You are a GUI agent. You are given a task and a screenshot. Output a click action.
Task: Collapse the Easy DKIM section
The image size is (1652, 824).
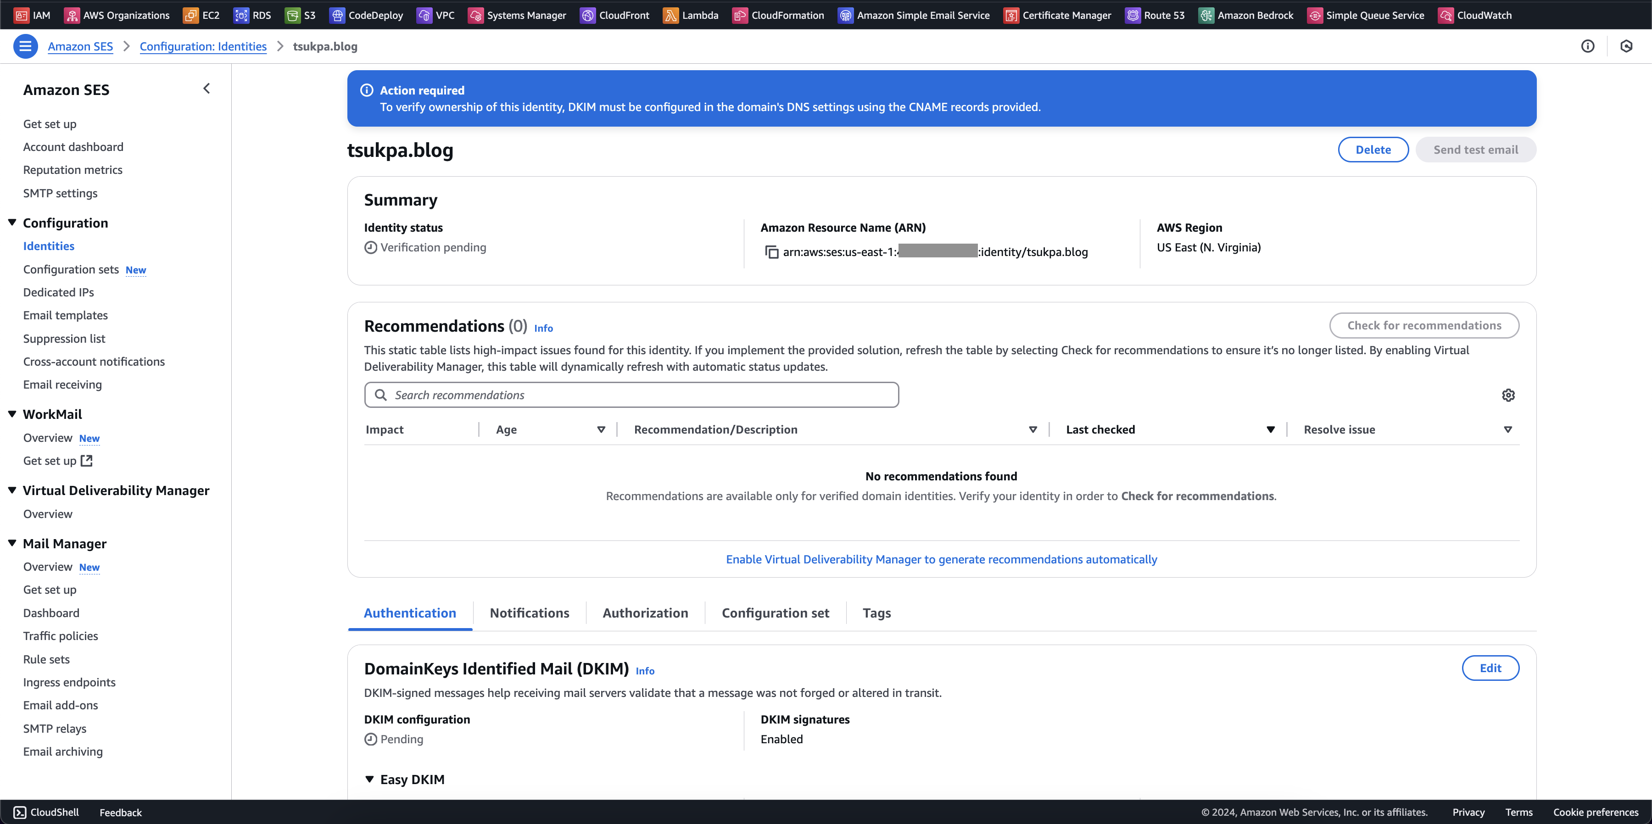click(369, 779)
